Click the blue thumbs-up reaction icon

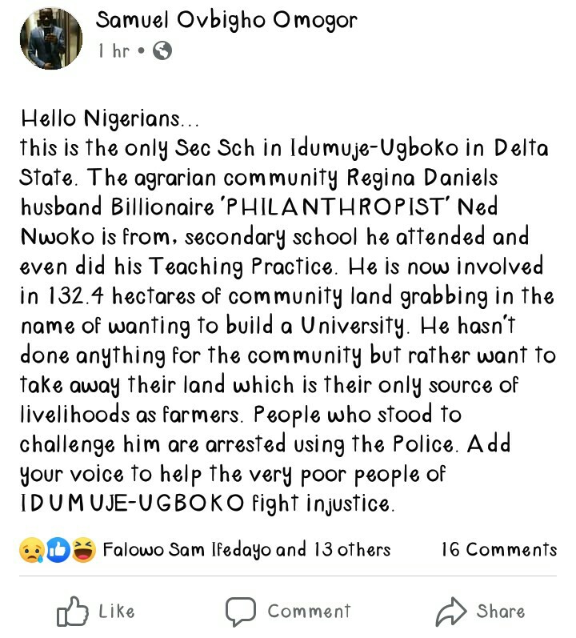(57, 549)
